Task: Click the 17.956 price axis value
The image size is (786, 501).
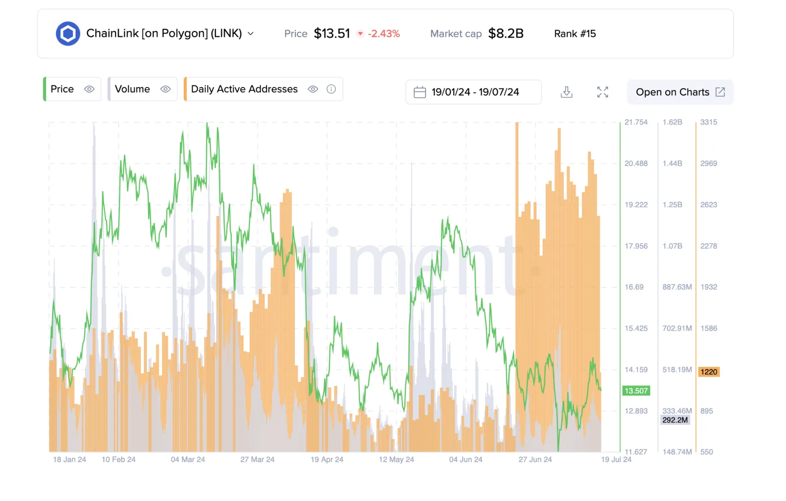Action: pos(636,246)
